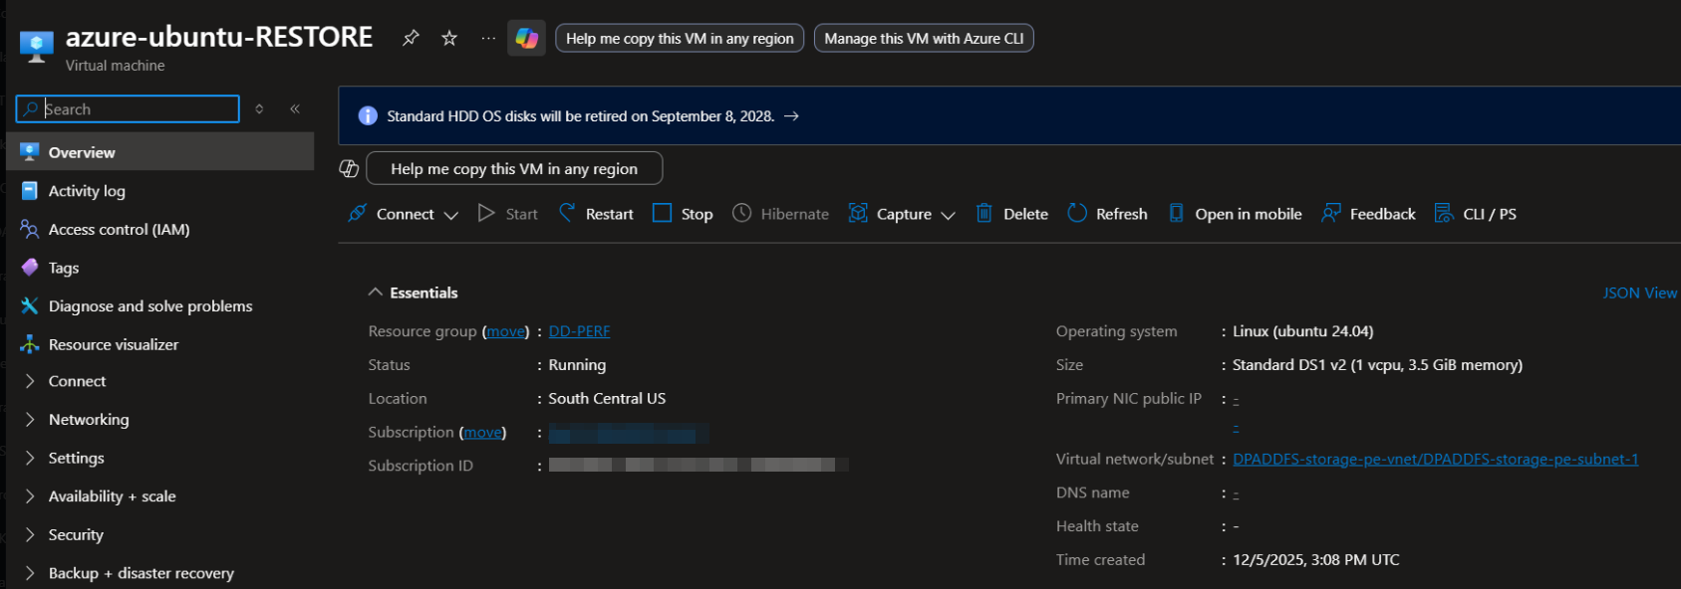Stop the virtual machine
1681x589 pixels.
(683, 214)
